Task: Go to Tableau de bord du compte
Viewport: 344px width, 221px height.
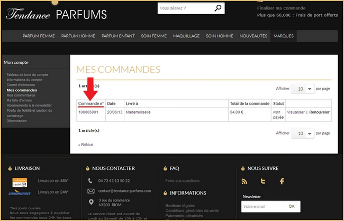Action: (27, 75)
